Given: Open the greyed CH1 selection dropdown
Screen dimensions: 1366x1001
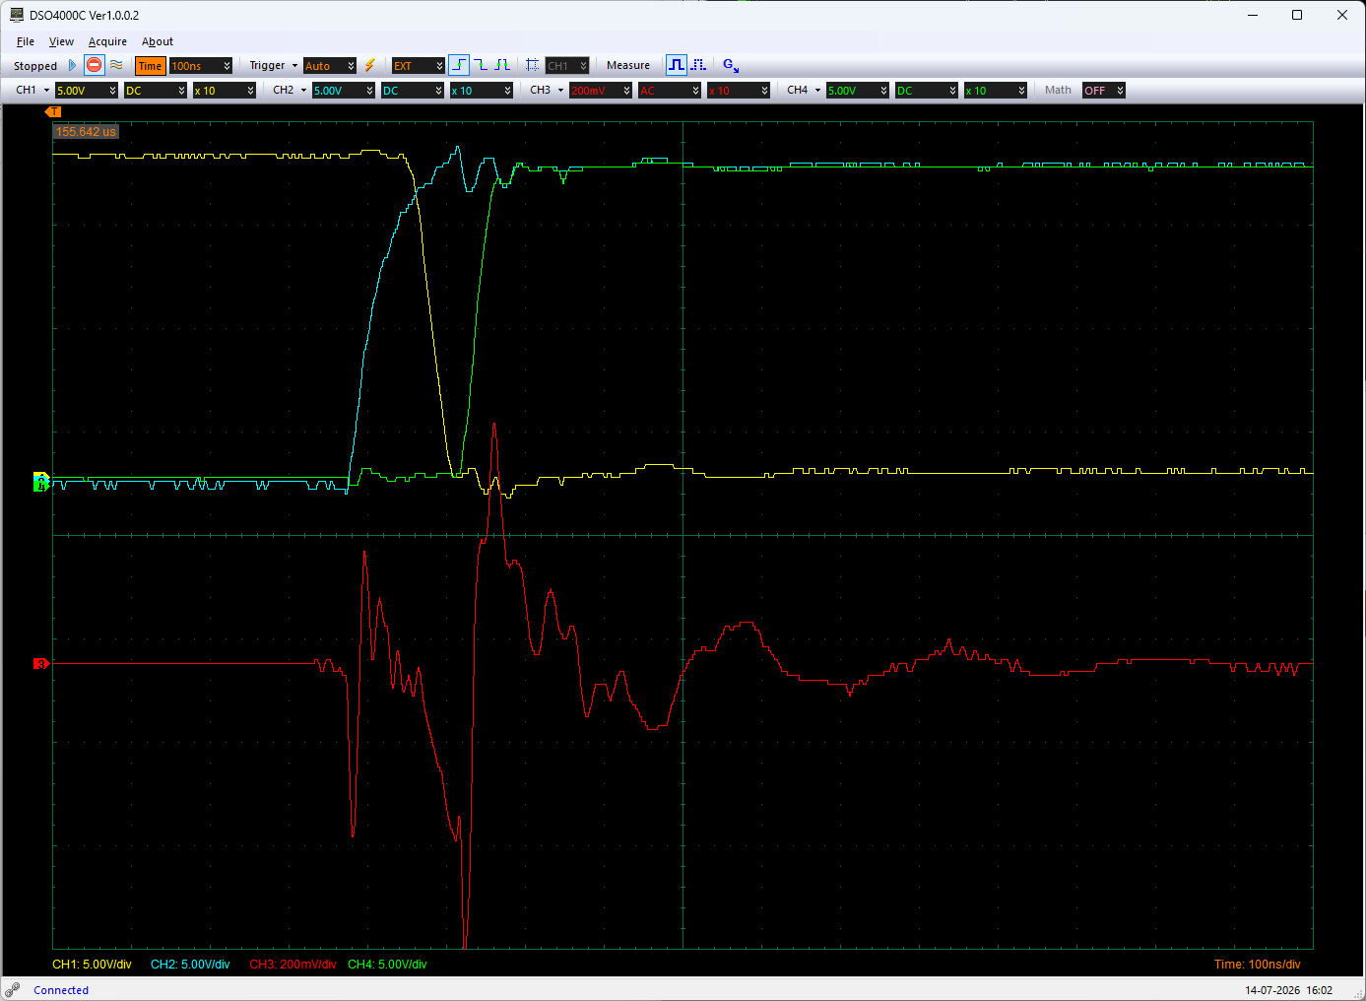Looking at the screenshot, I should [x=567, y=66].
